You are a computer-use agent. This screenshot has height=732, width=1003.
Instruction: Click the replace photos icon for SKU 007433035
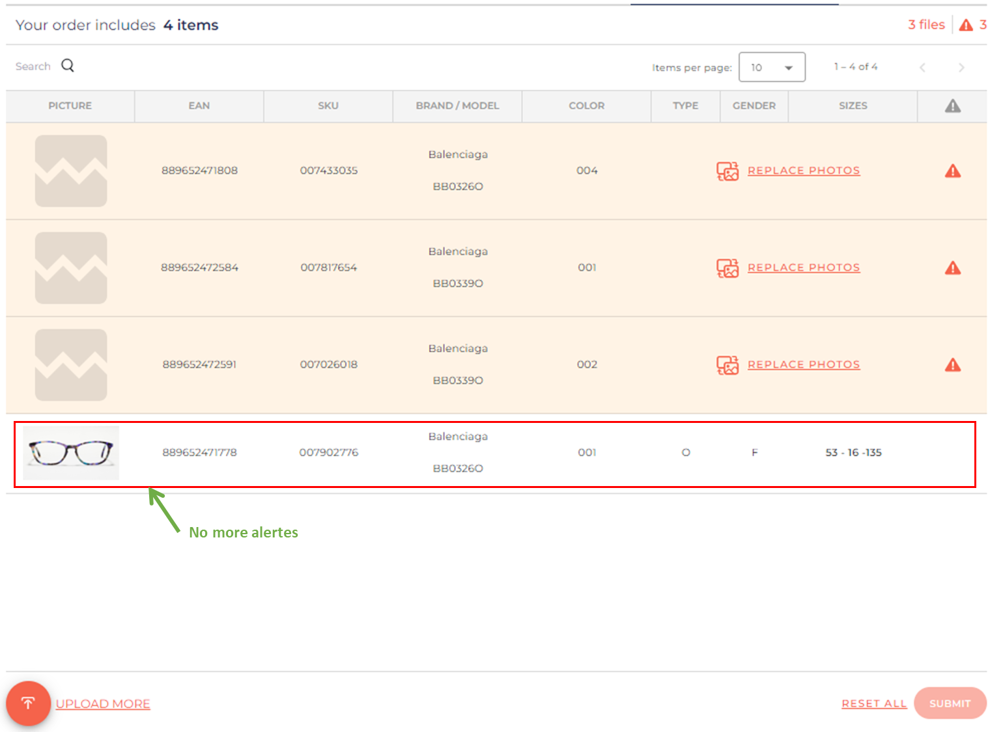[728, 171]
